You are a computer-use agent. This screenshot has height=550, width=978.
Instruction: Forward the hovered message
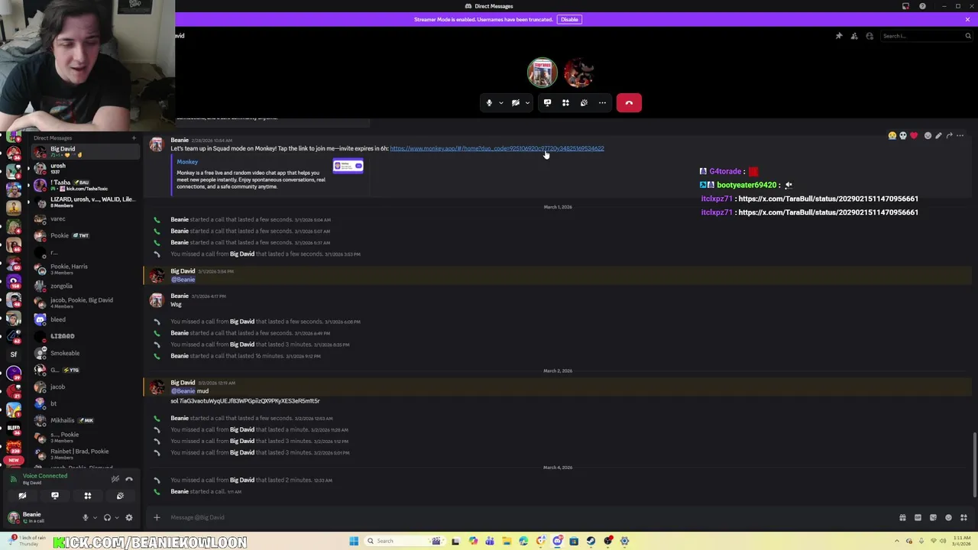(949, 136)
